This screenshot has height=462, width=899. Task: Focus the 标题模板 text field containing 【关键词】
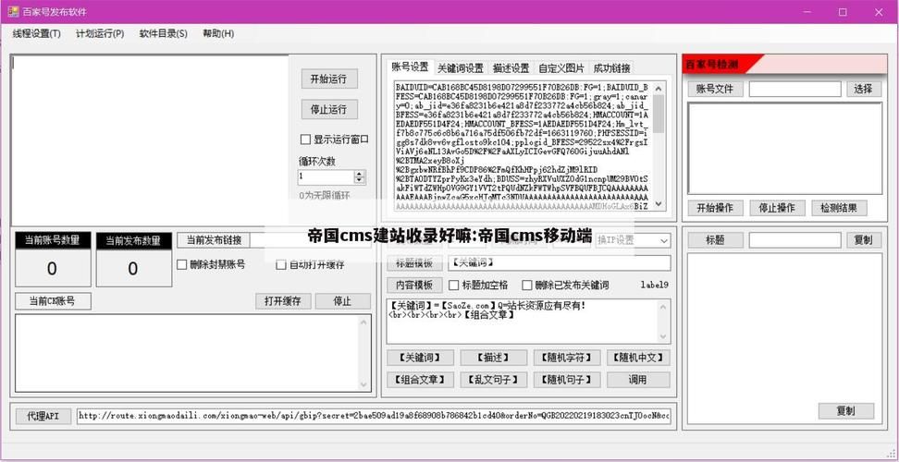pyautogui.click(x=560, y=263)
